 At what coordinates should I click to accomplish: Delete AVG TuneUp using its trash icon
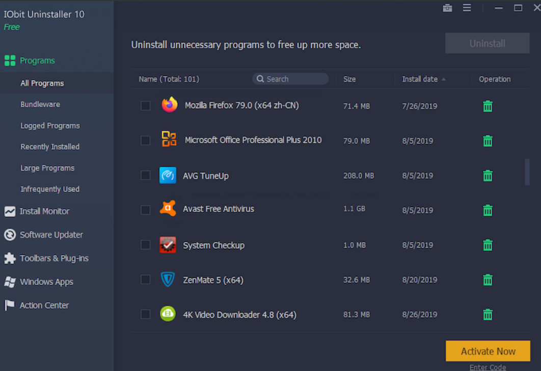pyautogui.click(x=488, y=176)
